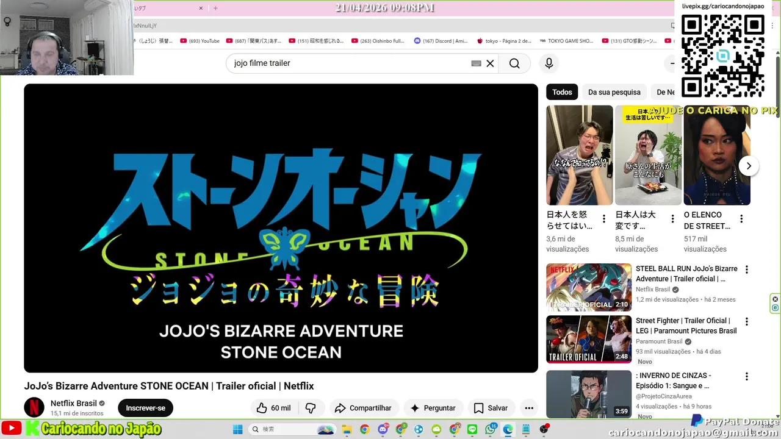
Task: Open the O ELENCO DE STREET short thumbnail
Action: click(x=717, y=155)
